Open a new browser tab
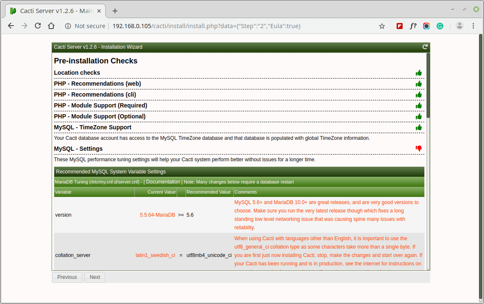The width and height of the screenshot is (484, 304). coord(115,11)
